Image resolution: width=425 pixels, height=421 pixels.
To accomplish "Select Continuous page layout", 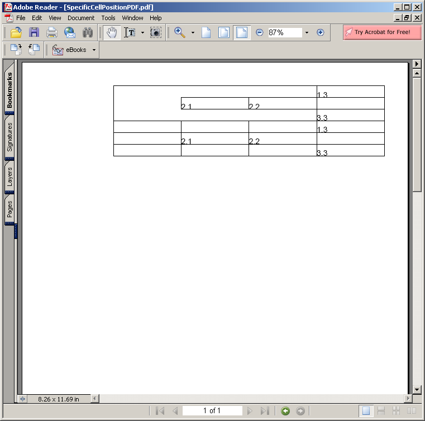I will [381, 411].
